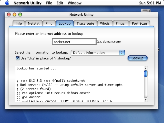Switch to the Finger tab
Screen dimensions: 164x123
(121, 23)
